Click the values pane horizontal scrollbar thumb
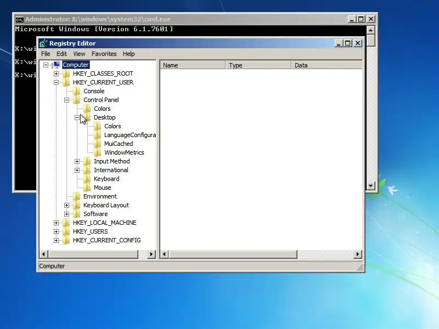The image size is (439, 329). [x=233, y=254]
